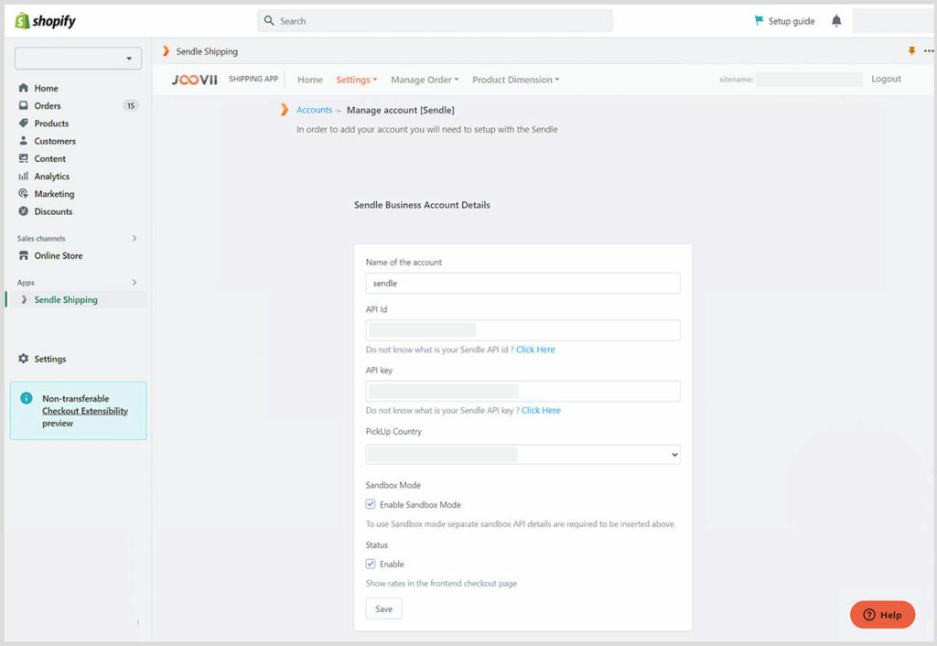937x646 pixels.
Task: Open Discounts in the sidebar
Action: tap(53, 211)
